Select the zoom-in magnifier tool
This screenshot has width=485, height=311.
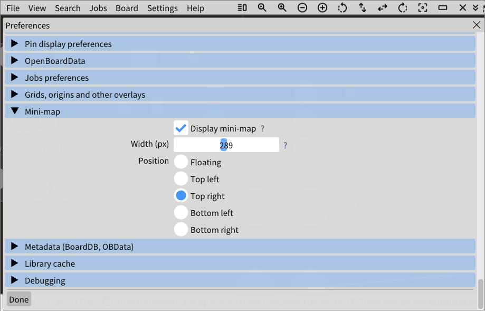282,7
